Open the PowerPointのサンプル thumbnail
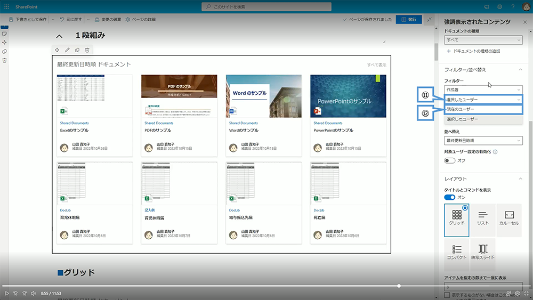 (x=348, y=96)
